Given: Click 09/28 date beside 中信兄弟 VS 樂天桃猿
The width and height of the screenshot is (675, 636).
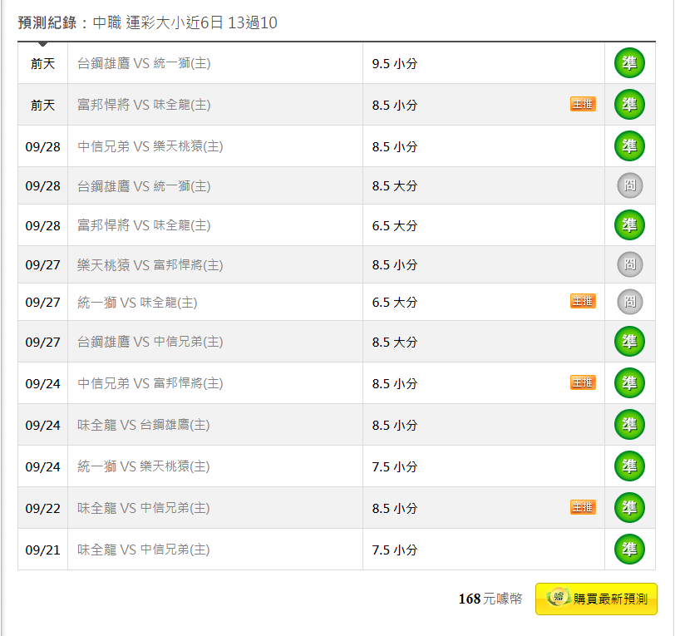Looking at the screenshot, I should (42, 147).
